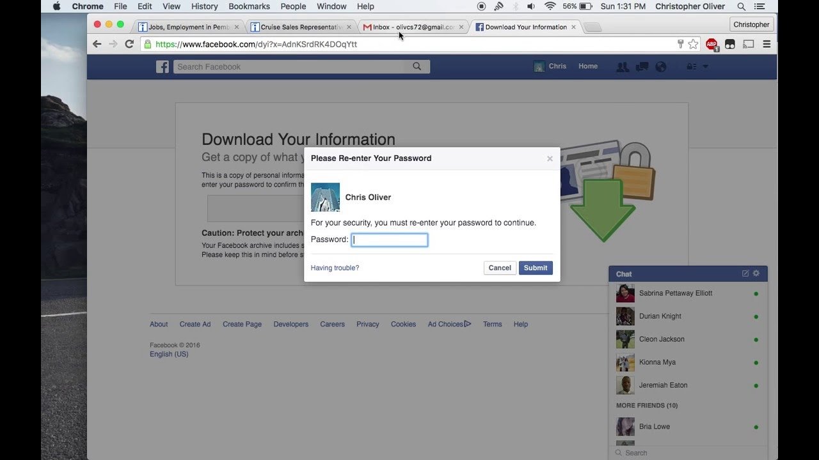819x460 pixels.
Task: Open chat with Sabrina Pettaway Elliott
Action: 688,293
